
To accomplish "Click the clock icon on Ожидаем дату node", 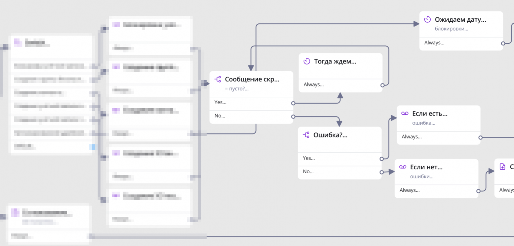I will pyautogui.click(x=427, y=20).
